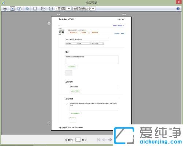This screenshot has width=183, height=146.
Task: Toggle headers and footers on or off
Action: coord(35,9)
